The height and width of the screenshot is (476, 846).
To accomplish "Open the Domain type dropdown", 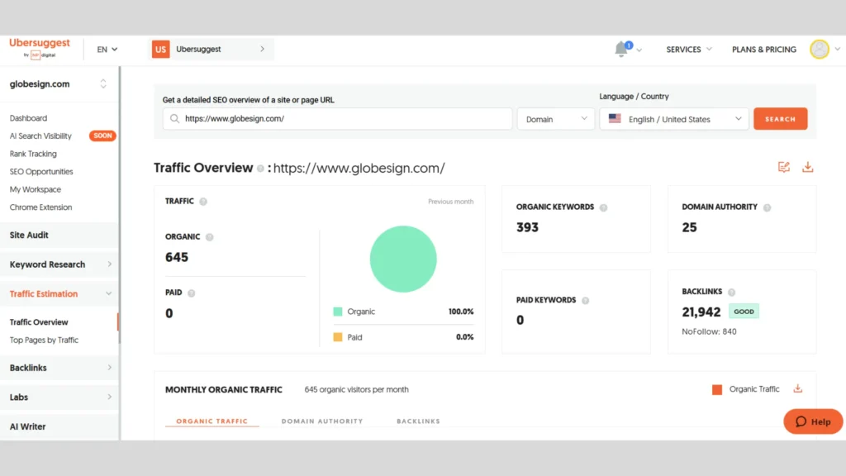I will [556, 119].
